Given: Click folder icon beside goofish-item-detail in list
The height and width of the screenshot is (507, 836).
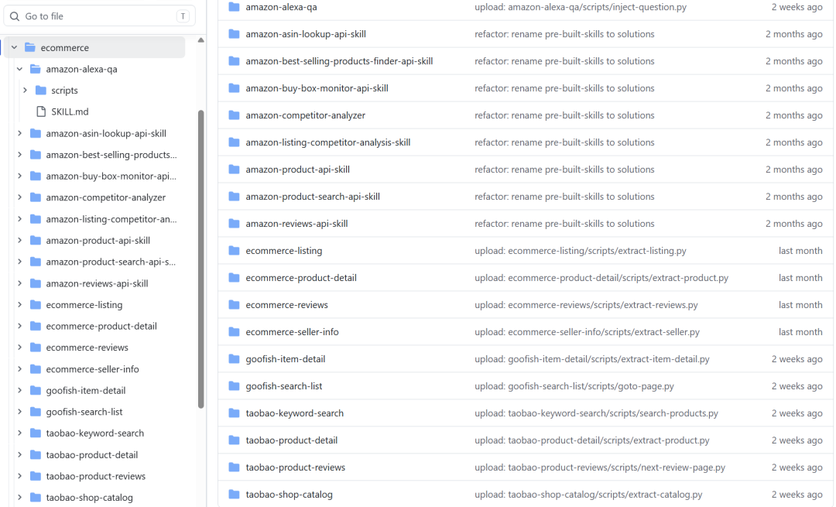Looking at the screenshot, I should (x=234, y=359).
